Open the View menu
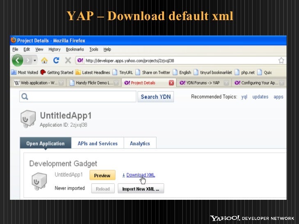The height and width of the screenshot is (224, 299). pyautogui.click(x=39, y=49)
